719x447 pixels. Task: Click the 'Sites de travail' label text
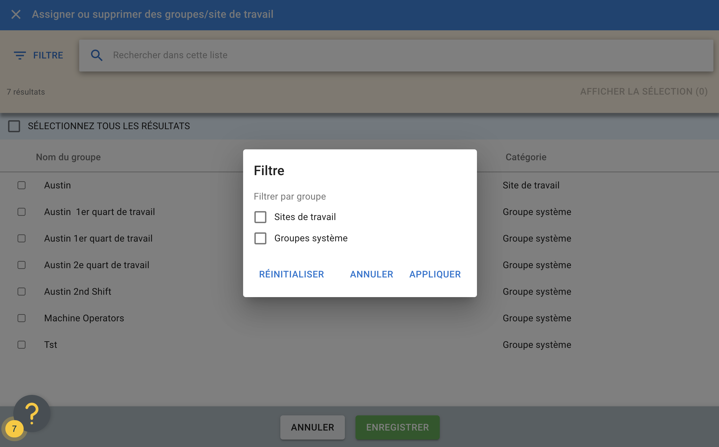[305, 217]
